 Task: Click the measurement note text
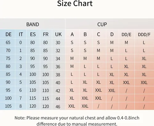pyautogui.click(x=77, y=121)
